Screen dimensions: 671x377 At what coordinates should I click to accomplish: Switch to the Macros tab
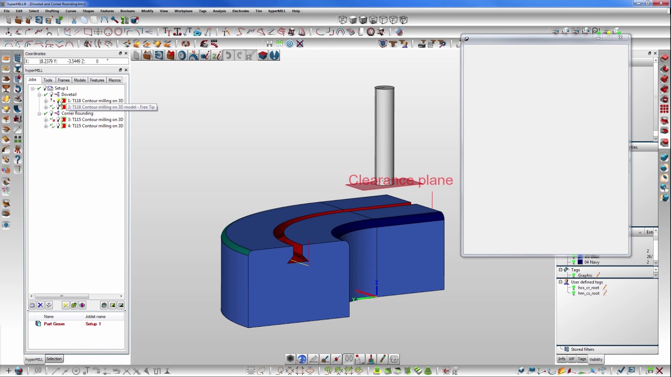coord(114,80)
